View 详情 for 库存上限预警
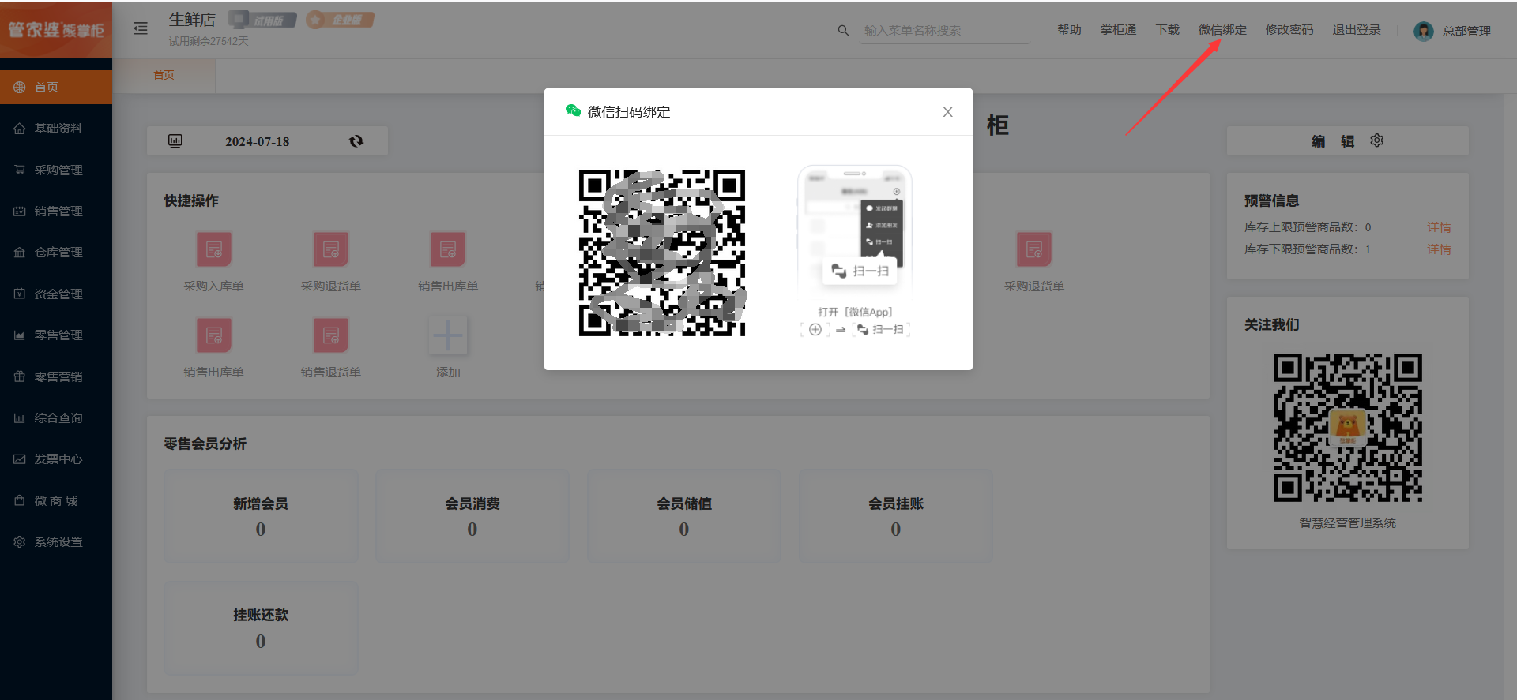This screenshot has height=700, width=1517. pos(1439,227)
